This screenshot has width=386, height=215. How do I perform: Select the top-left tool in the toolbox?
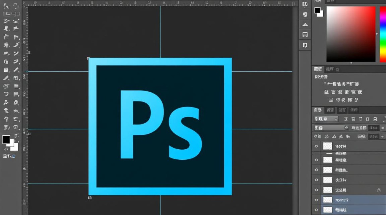(x=6, y=6)
